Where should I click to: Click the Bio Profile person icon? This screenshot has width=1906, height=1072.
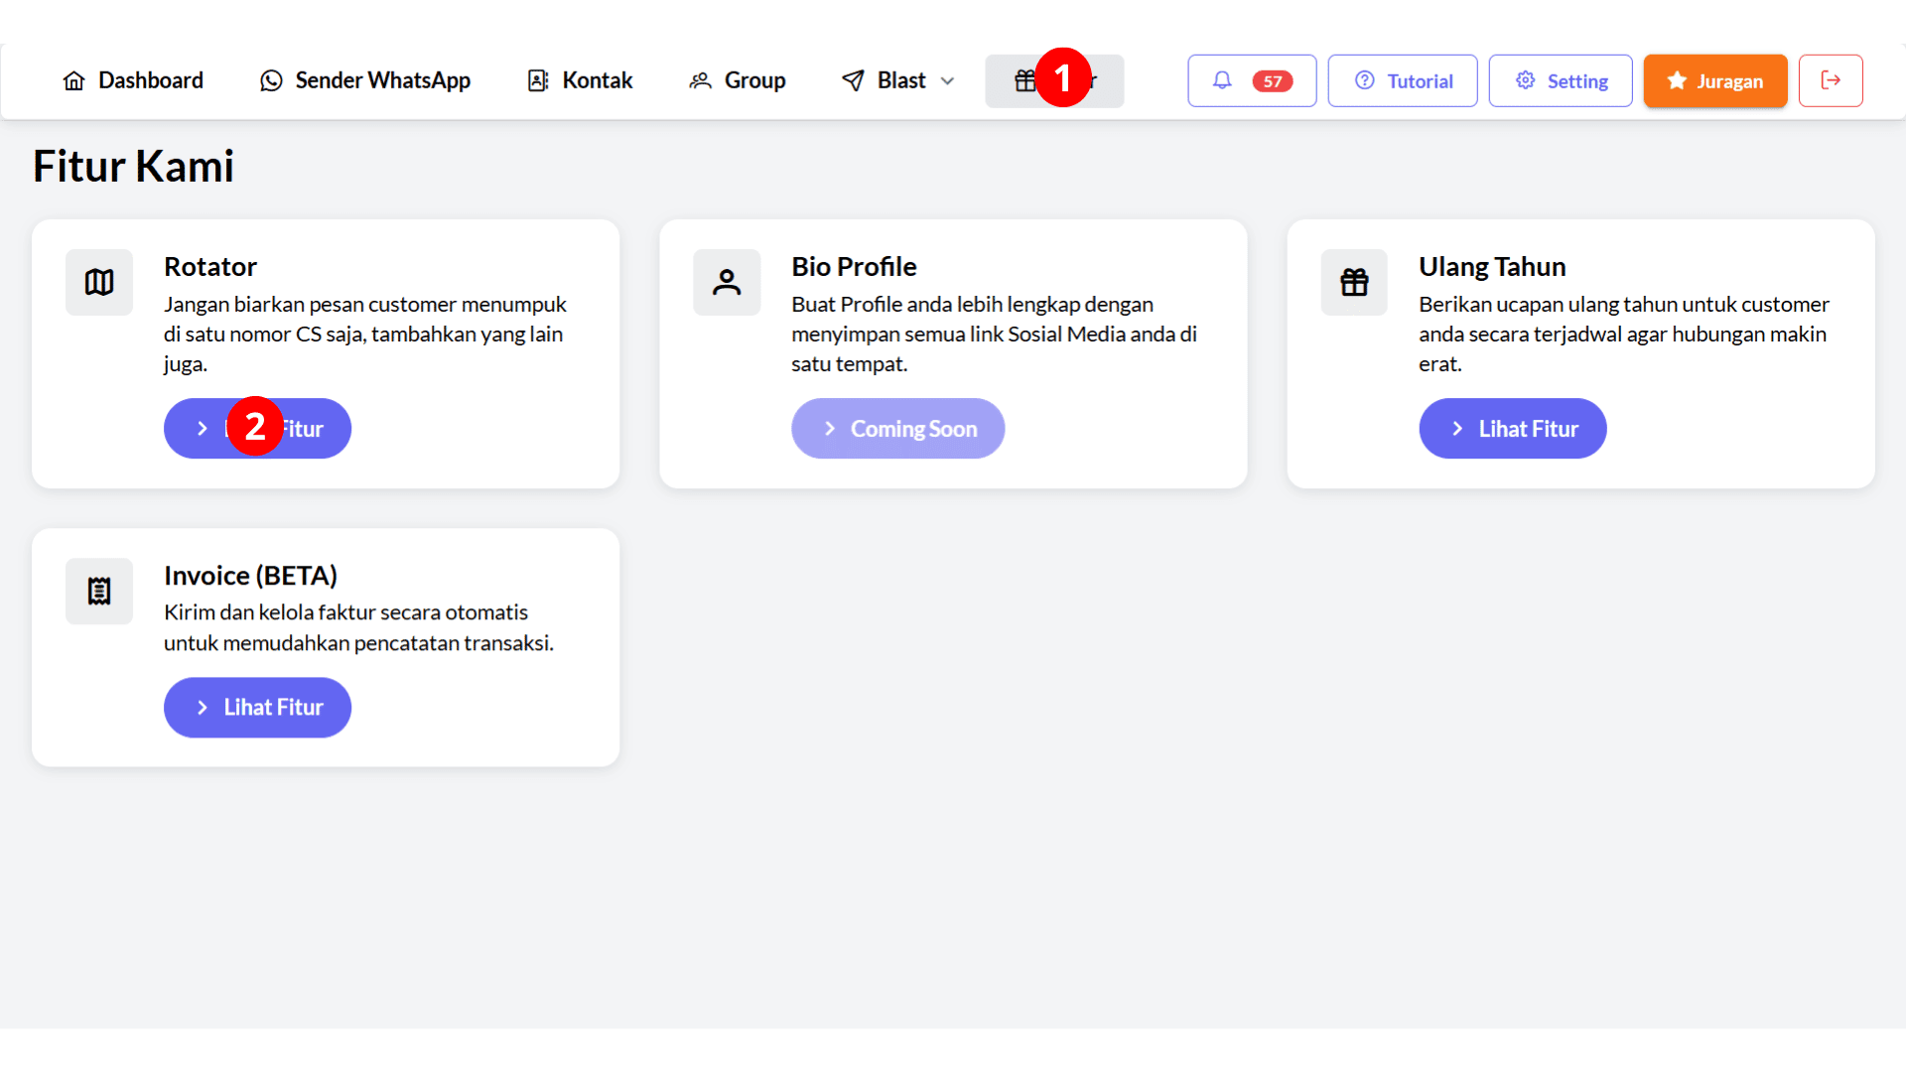727,282
